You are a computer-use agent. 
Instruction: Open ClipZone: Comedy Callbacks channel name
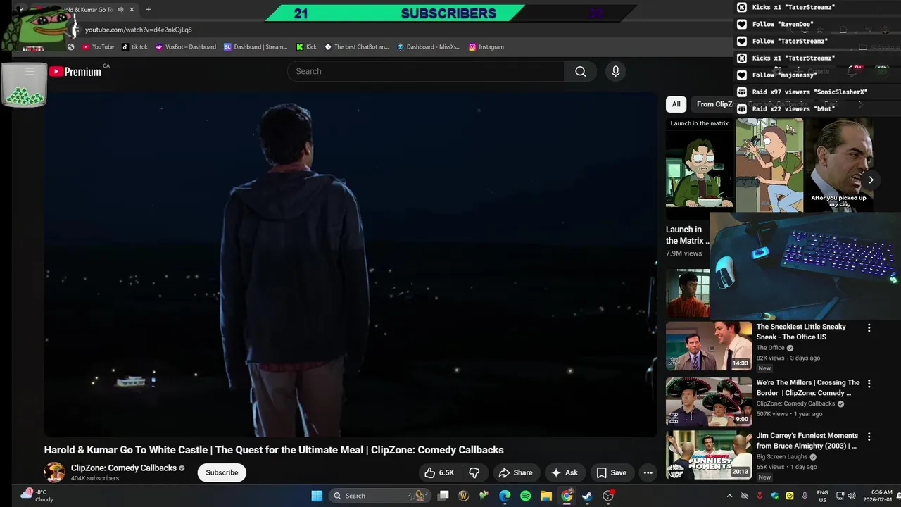(124, 468)
